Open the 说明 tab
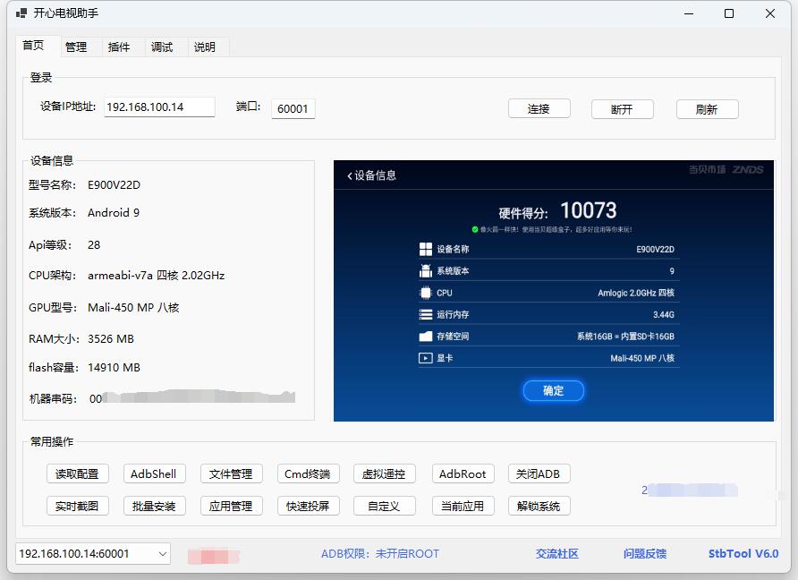Image resolution: width=798 pixels, height=580 pixels. tap(206, 47)
